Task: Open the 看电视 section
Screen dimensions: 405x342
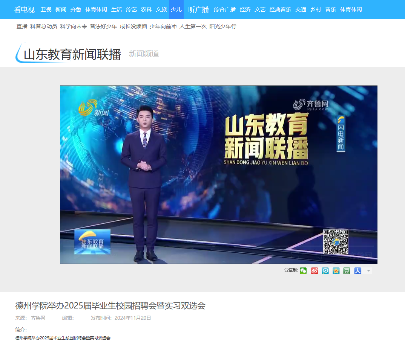Action: coord(24,9)
